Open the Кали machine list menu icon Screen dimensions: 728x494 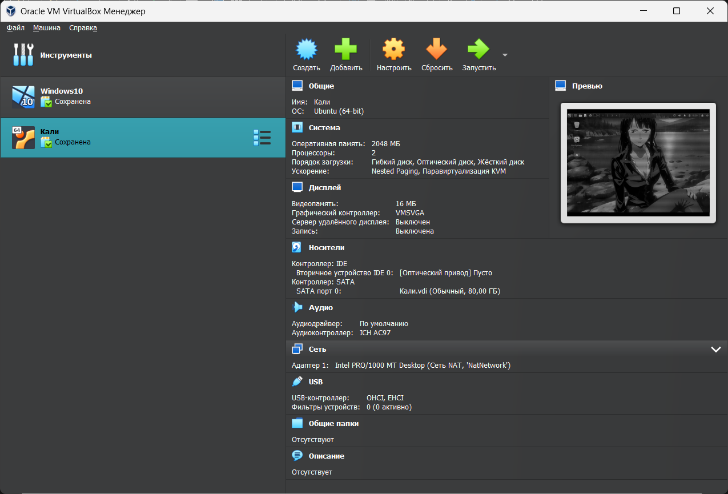coord(262,138)
